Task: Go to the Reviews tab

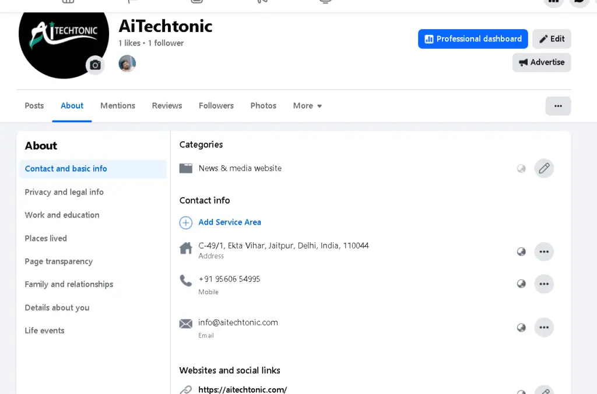Action: coord(167,105)
